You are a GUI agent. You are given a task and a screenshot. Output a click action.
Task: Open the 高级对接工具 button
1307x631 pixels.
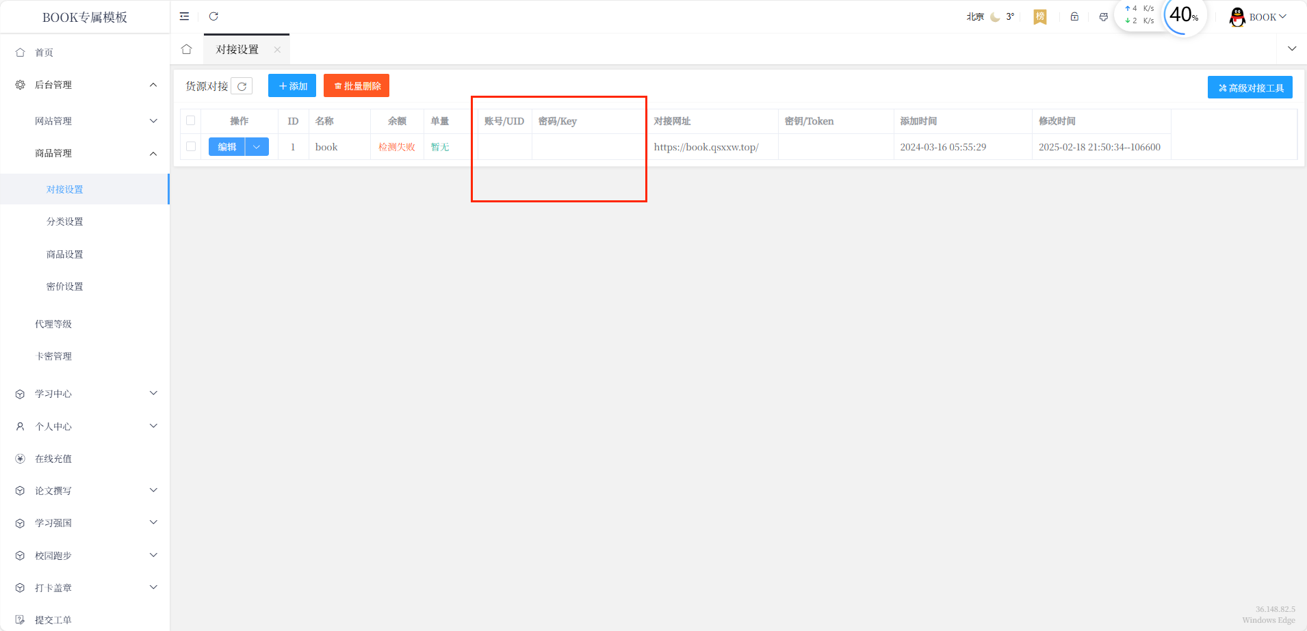1250,88
